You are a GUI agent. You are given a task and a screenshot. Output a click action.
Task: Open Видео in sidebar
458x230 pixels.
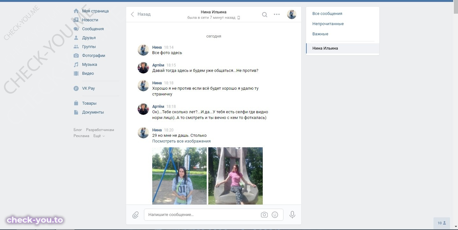point(88,73)
